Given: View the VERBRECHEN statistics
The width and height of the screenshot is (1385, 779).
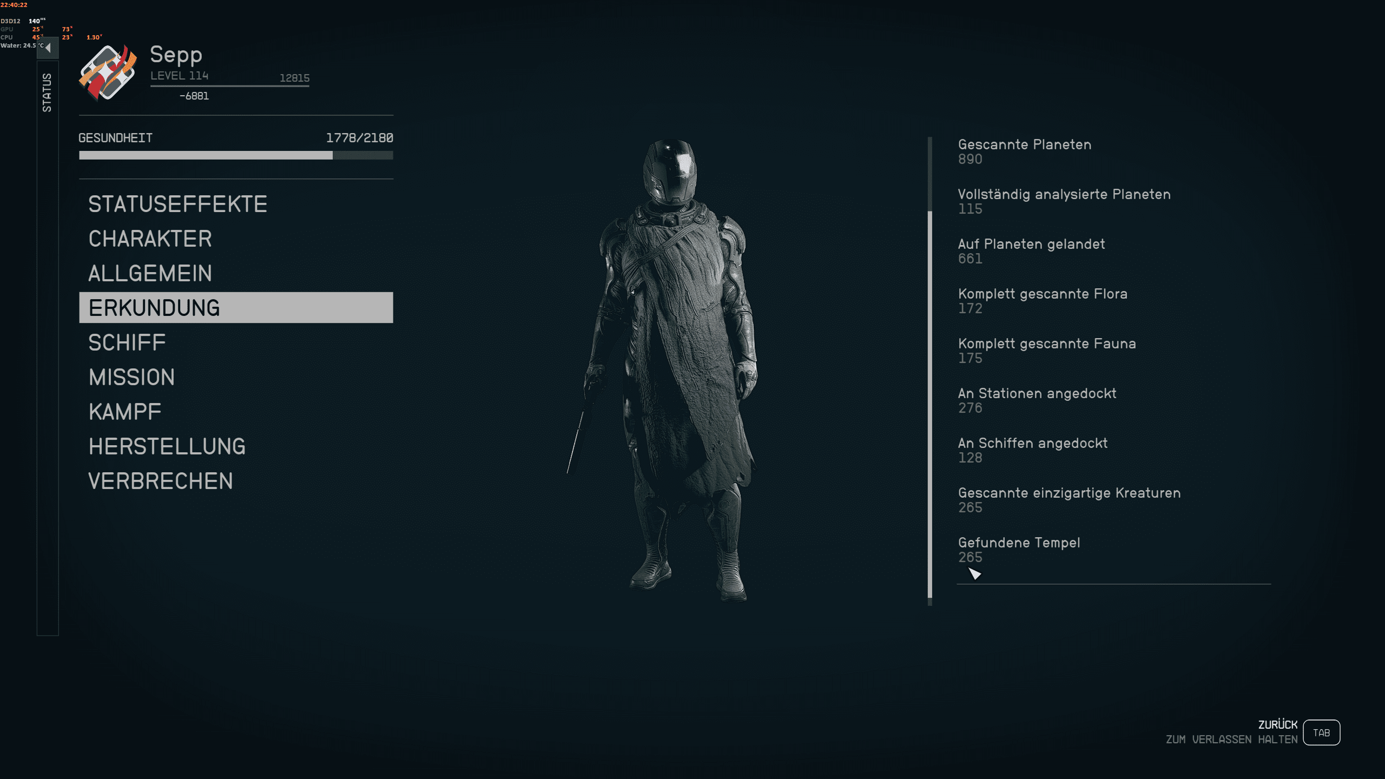Looking at the screenshot, I should pyautogui.click(x=236, y=481).
